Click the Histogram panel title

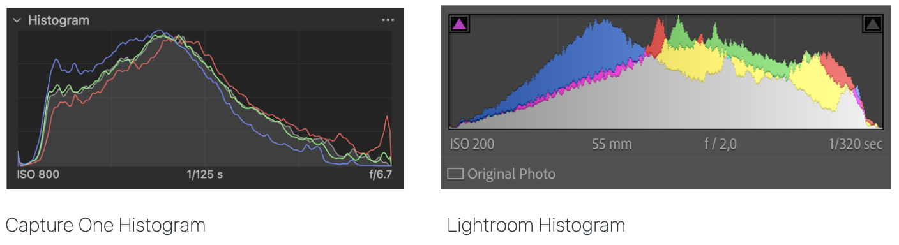59,20
